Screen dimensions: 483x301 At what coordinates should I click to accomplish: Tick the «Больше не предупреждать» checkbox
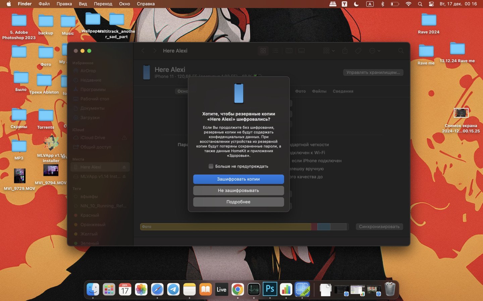211,166
